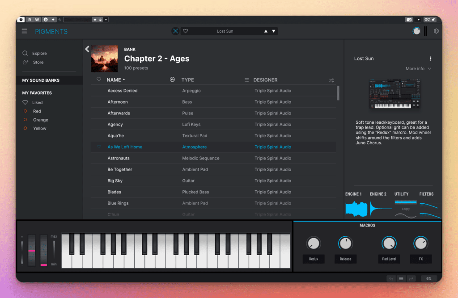Click the 6% CPU meter button
The height and width of the screenshot is (298, 458).
428,278
